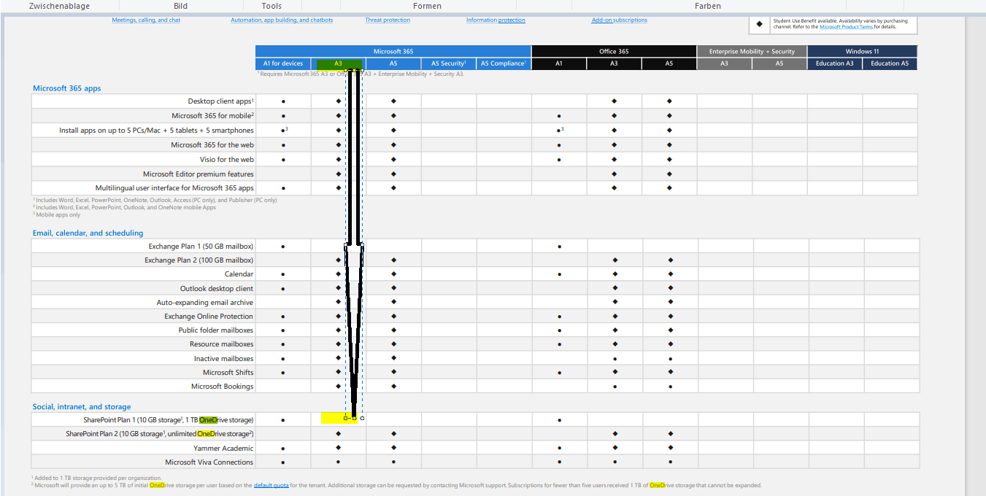Click the diamond legend icon in Student Use Benefit box
Screen dimensions: 986x496
click(x=760, y=23)
